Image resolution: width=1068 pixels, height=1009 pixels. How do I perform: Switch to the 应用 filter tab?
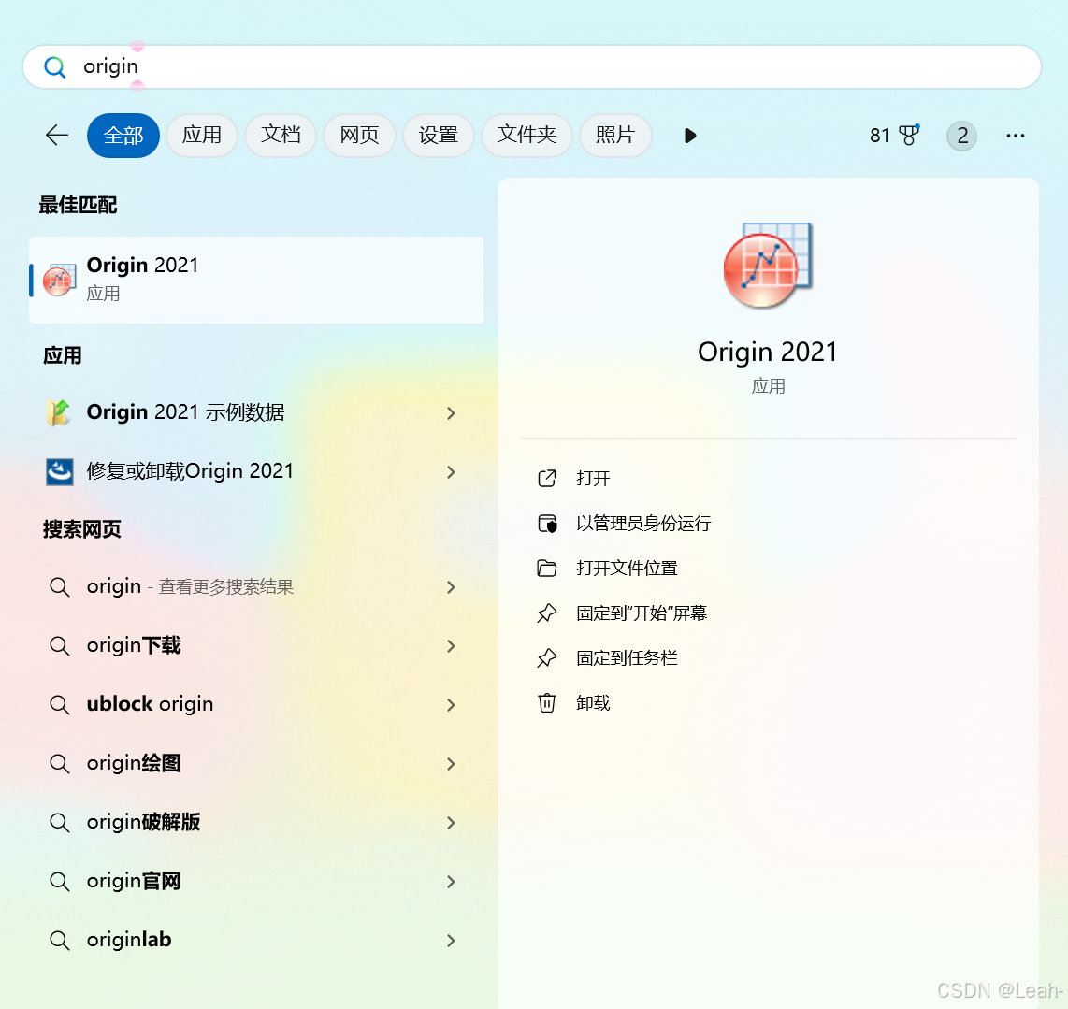pyautogui.click(x=202, y=135)
